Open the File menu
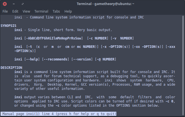The height and width of the screenshot is (117, 185). (5, 11)
